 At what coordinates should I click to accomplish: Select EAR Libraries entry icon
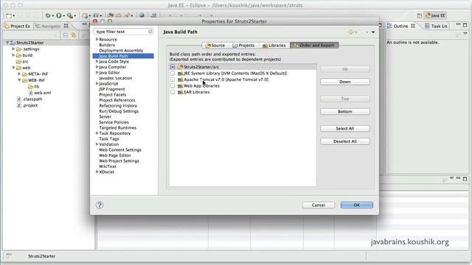pyautogui.click(x=180, y=92)
